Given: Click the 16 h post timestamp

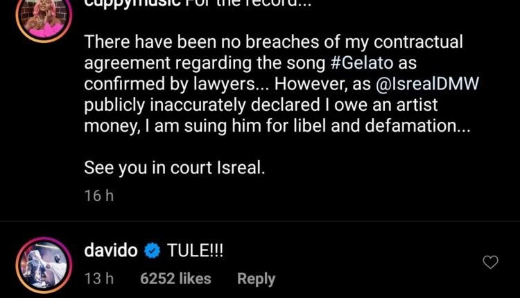Looking at the screenshot, I should 98,195.
